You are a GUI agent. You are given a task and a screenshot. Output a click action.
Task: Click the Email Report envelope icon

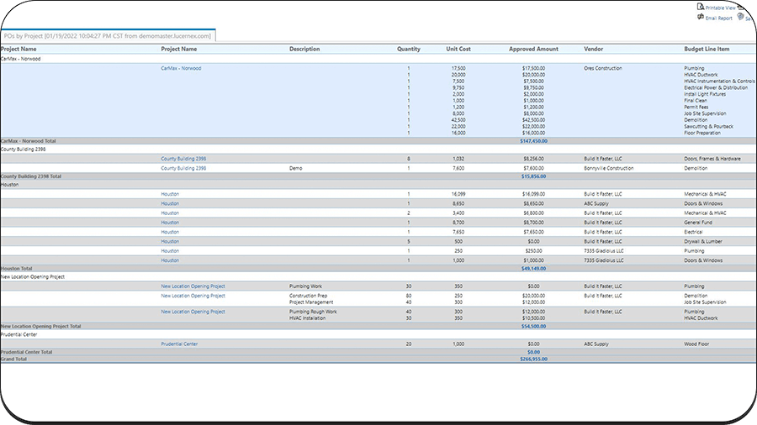pos(700,17)
